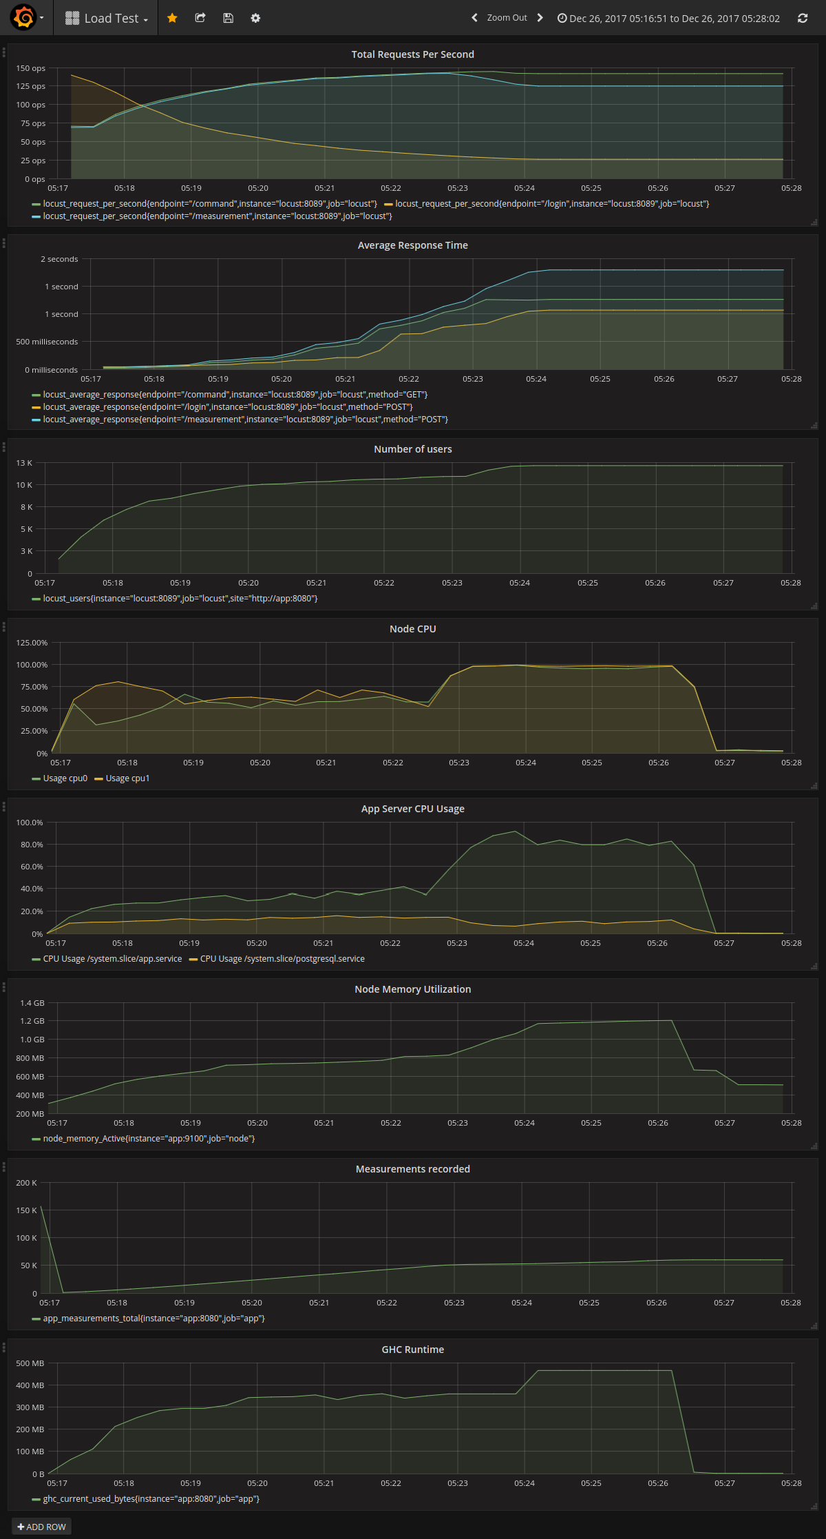Image resolution: width=826 pixels, height=1539 pixels.
Task: Open Total Requests Per Second panel title menu
Action: click(x=413, y=54)
